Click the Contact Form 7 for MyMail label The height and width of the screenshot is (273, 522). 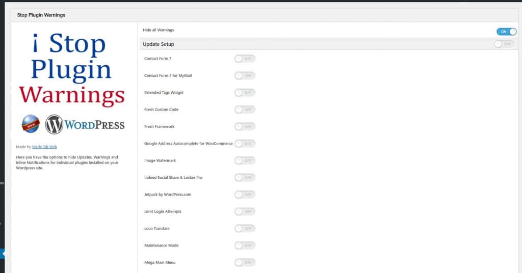pos(168,75)
